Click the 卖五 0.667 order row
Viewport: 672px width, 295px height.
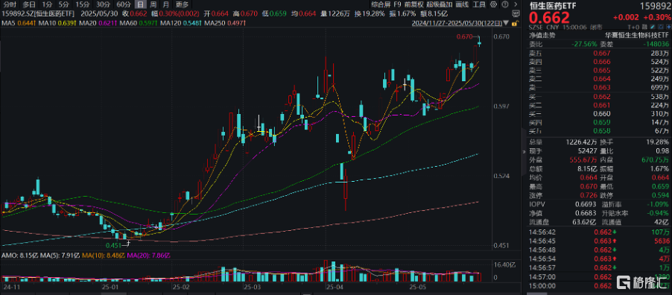tap(599, 54)
